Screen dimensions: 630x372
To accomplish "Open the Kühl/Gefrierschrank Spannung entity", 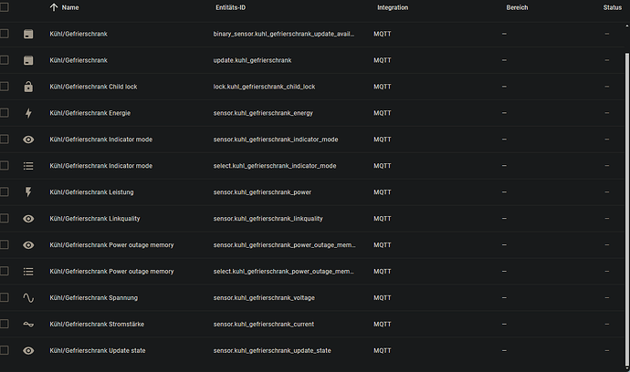I will (99, 298).
